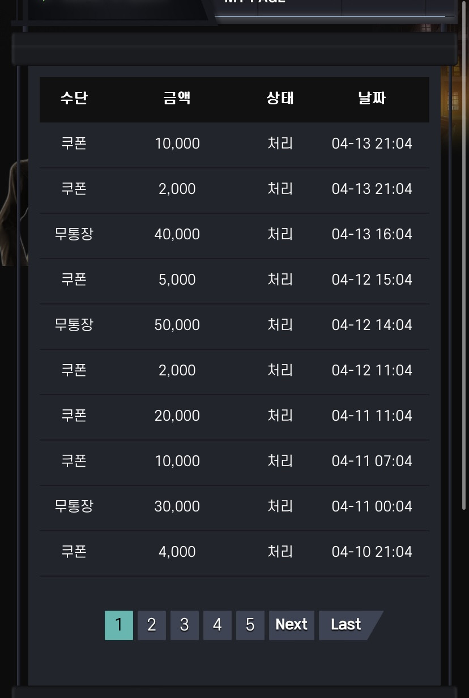Select the 30,000 무통장 entry

click(x=234, y=506)
